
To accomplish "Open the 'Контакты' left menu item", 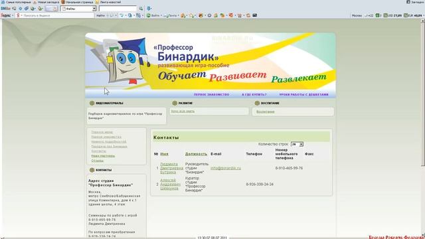I will tap(99, 151).
